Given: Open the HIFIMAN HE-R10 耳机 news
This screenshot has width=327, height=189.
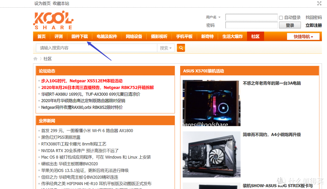Looking at the screenshot, I should coord(96,184).
